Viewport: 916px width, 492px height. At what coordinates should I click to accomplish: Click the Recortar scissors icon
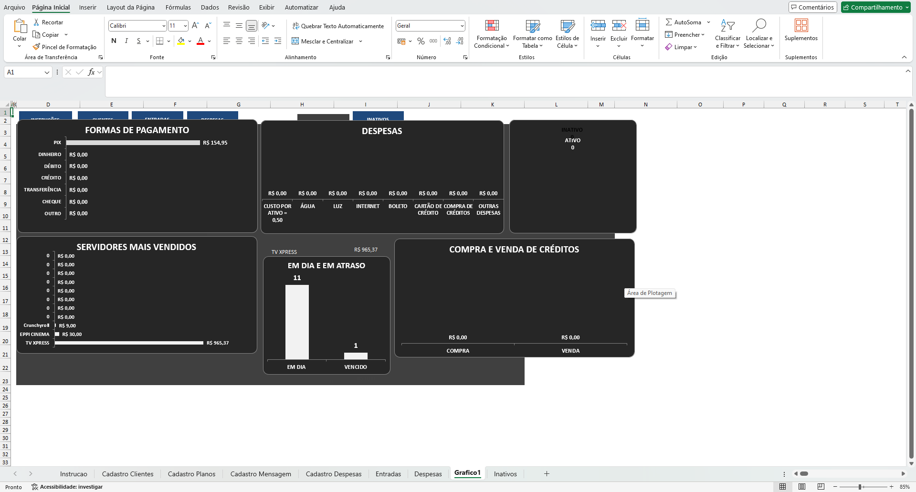pos(36,22)
